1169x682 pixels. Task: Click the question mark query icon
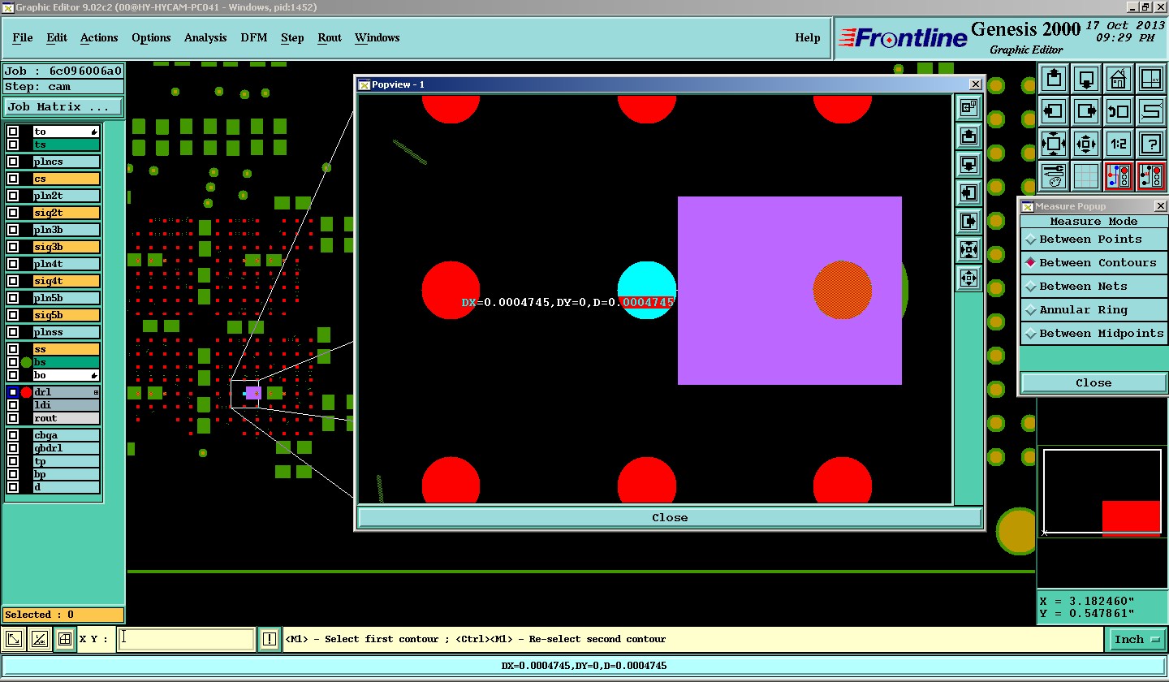coord(1151,144)
